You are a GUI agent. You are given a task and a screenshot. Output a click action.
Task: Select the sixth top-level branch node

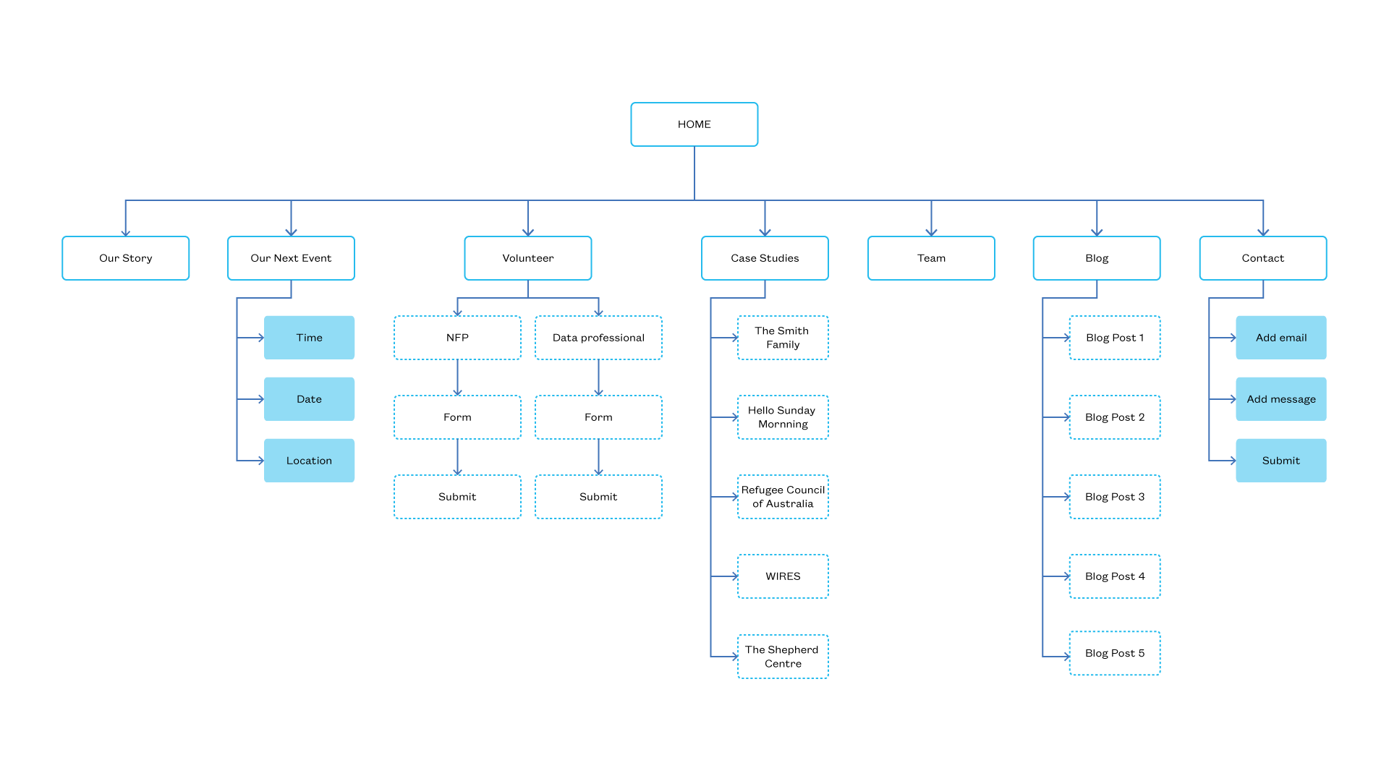tap(1096, 258)
